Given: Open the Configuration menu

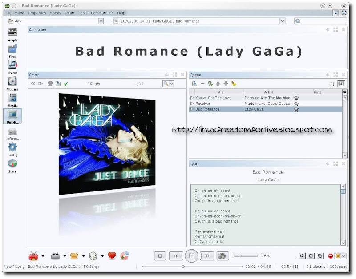Looking at the screenshot, I should 103,13.
